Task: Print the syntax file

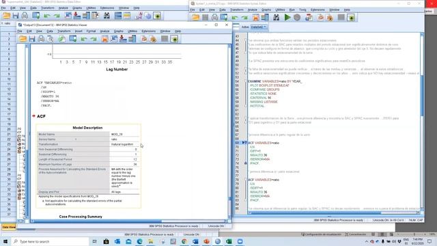Action: [214, 18]
